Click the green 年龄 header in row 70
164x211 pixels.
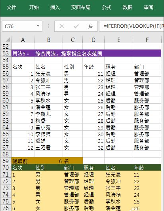147,168
